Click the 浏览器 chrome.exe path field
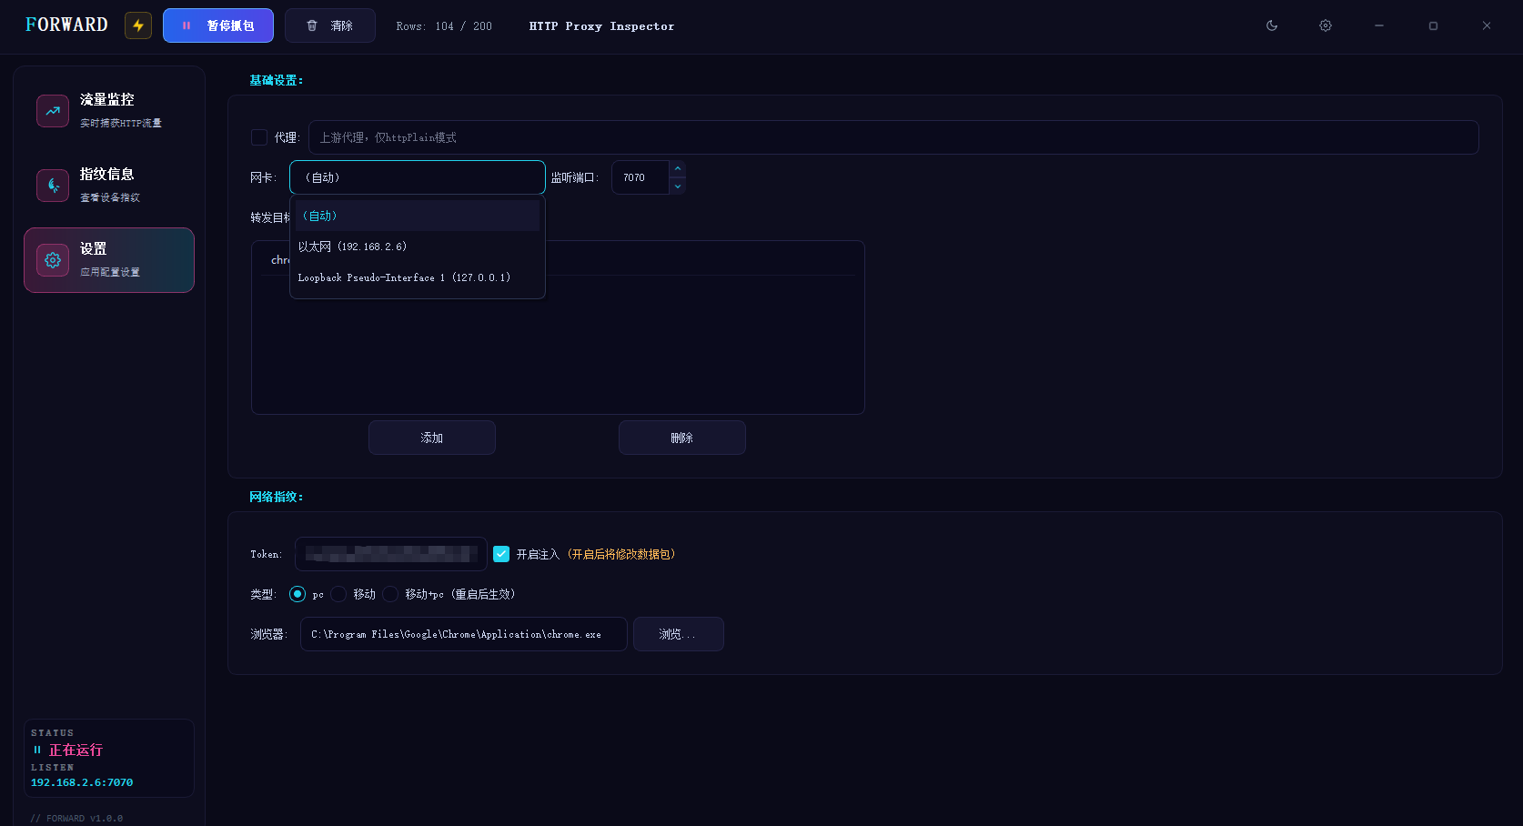 click(x=464, y=634)
